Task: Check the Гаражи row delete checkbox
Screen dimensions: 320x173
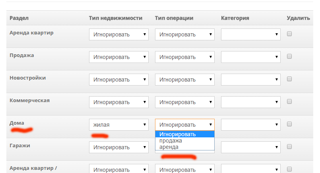Action: 289,146
